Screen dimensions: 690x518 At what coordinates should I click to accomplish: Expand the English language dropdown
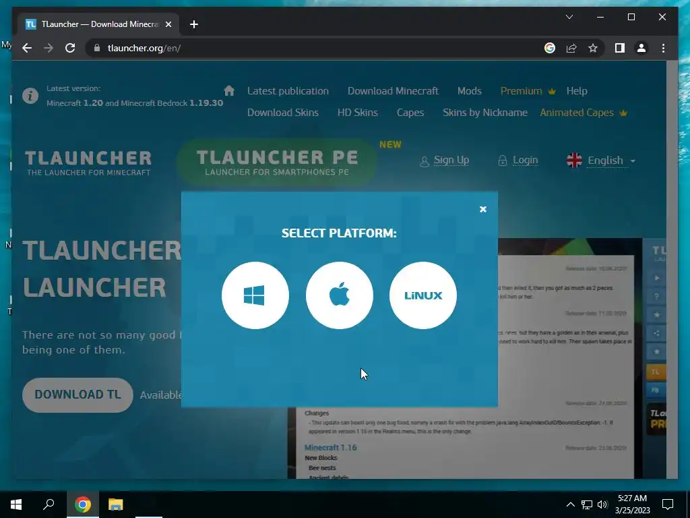click(x=601, y=161)
